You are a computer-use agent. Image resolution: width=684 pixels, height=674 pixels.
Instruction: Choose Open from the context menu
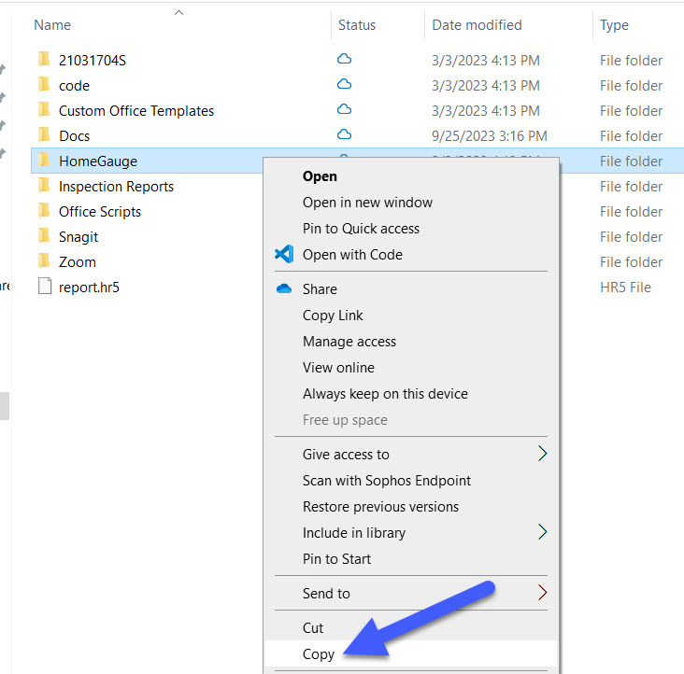(320, 176)
